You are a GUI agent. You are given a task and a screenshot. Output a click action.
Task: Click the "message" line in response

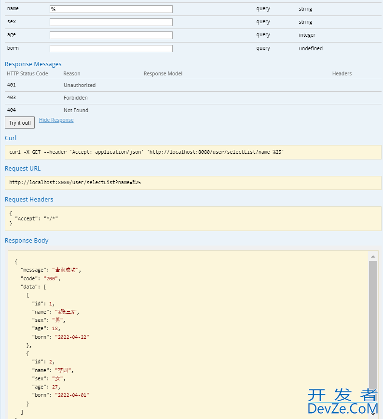[51, 270]
